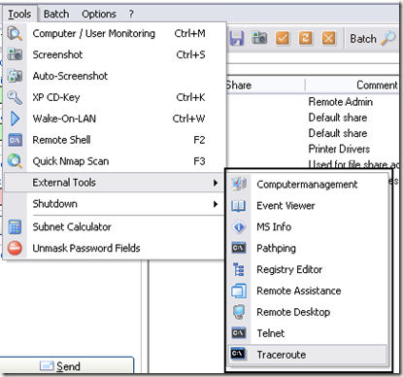Click the Traceroute console icon
Screen dimensions: 403x377
pos(239,355)
